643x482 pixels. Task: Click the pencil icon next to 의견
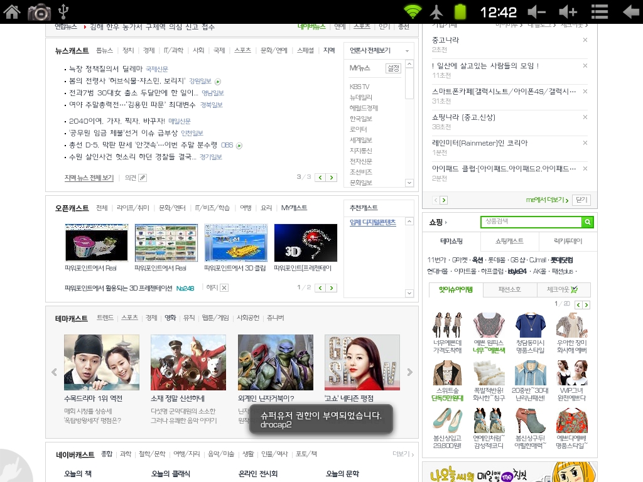point(143,178)
